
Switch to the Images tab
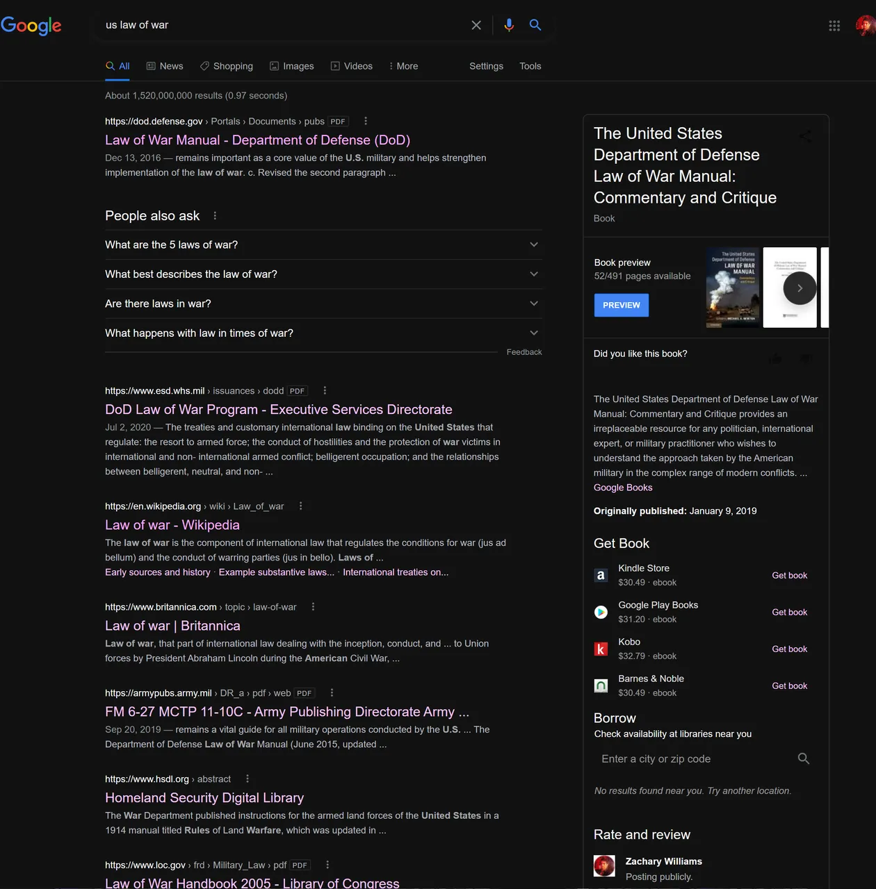pyautogui.click(x=292, y=66)
